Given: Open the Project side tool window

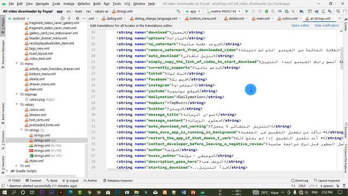Looking at the screenshot, I should [x=3, y=25].
